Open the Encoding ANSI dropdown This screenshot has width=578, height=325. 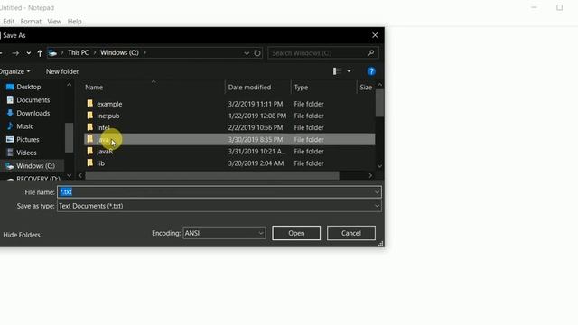point(224,233)
